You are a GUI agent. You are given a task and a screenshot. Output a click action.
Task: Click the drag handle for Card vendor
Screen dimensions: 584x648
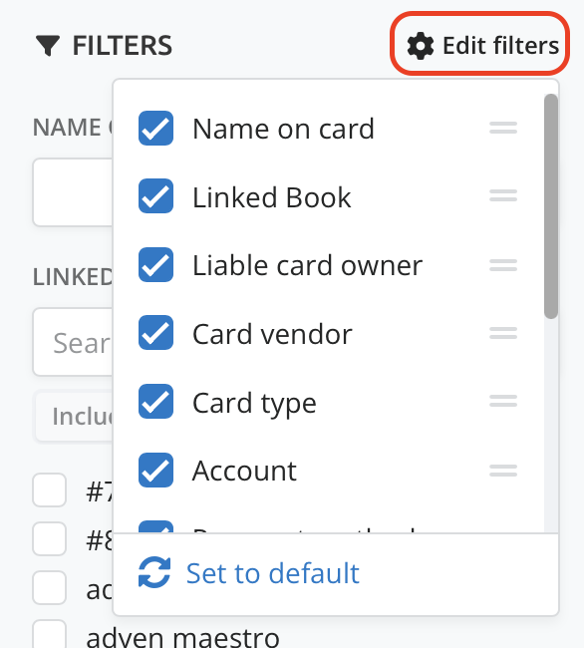click(503, 333)
